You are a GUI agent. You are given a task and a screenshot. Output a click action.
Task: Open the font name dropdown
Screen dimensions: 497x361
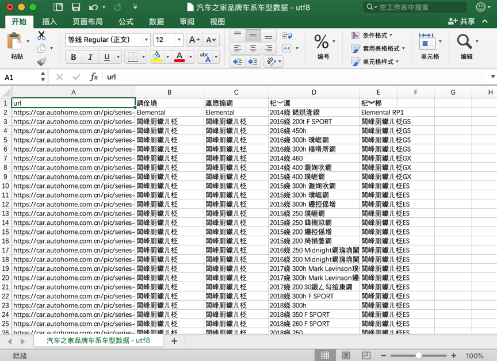146,40
